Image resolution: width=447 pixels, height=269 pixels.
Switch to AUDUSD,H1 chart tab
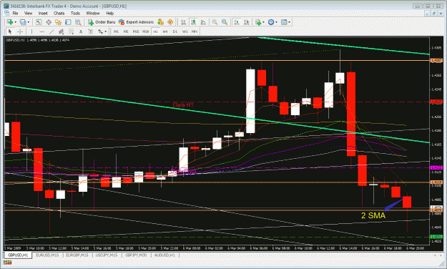click(x=164, y=255)
